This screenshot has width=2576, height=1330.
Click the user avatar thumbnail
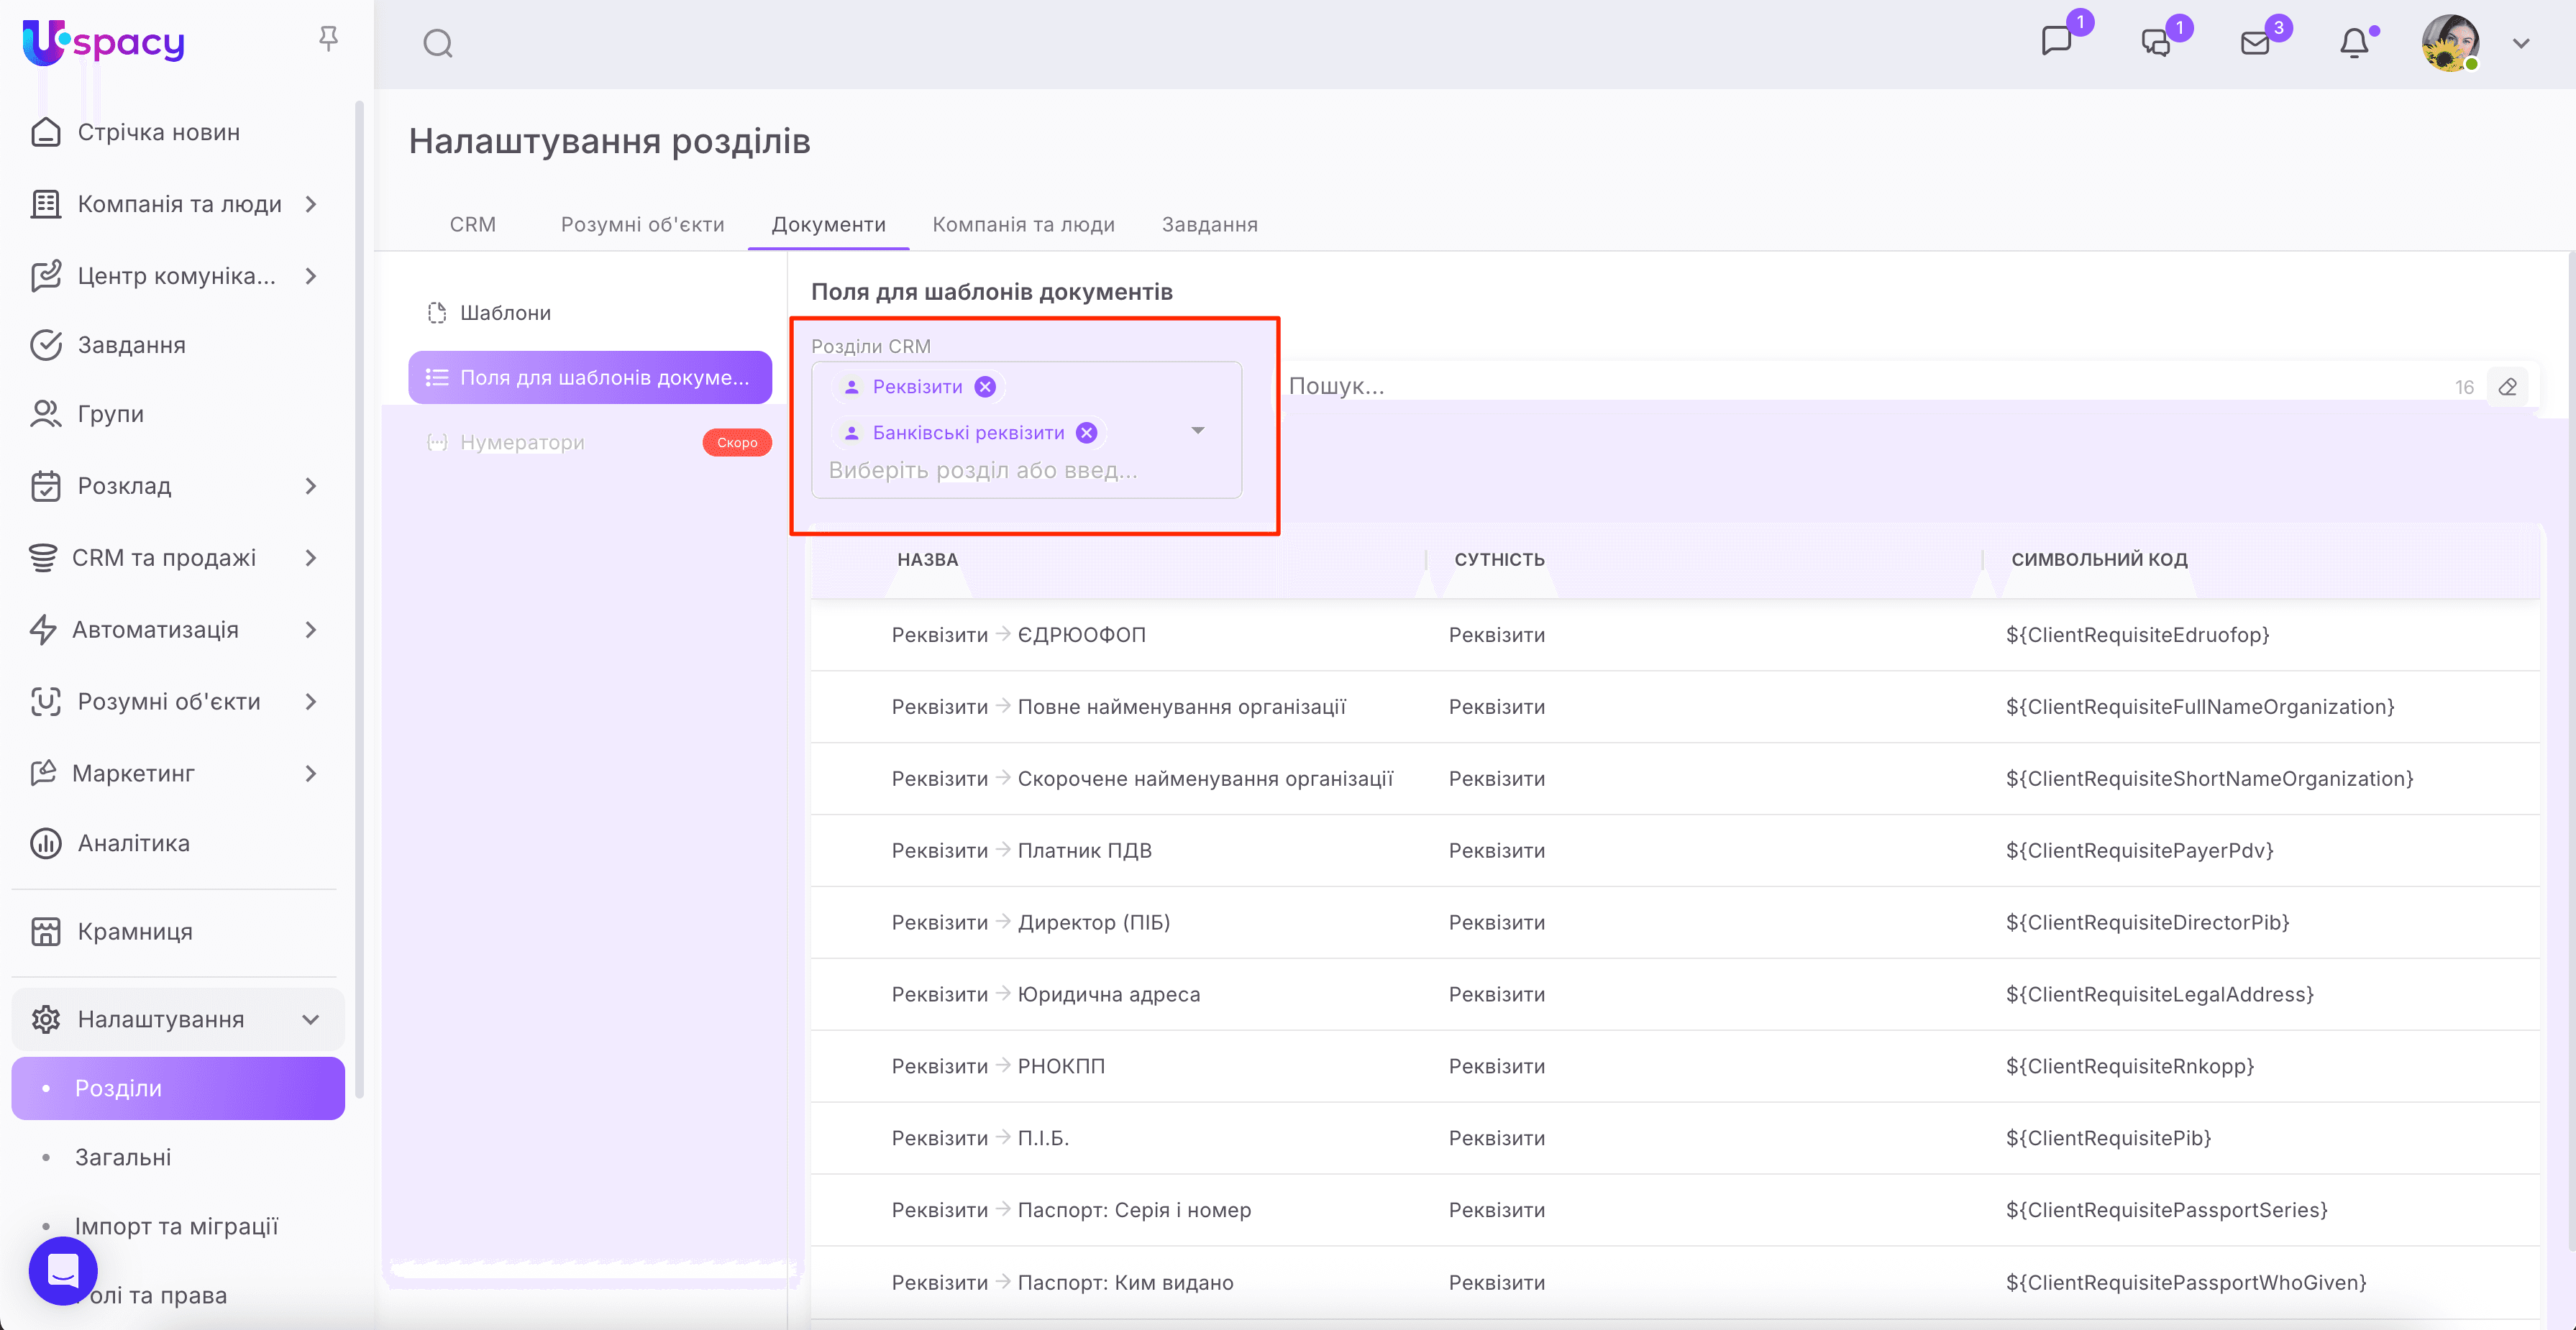2449,43
